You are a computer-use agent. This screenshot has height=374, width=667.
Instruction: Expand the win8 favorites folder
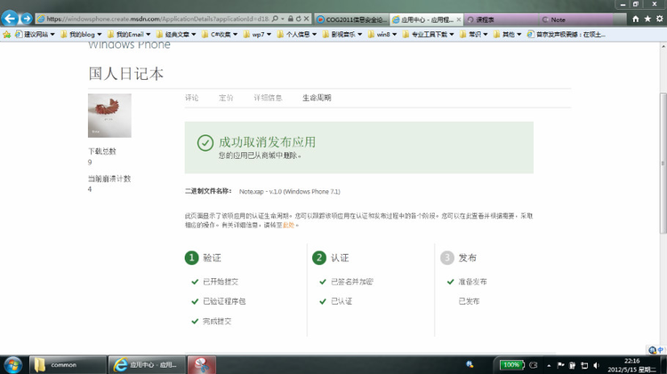tap(382, 35)
